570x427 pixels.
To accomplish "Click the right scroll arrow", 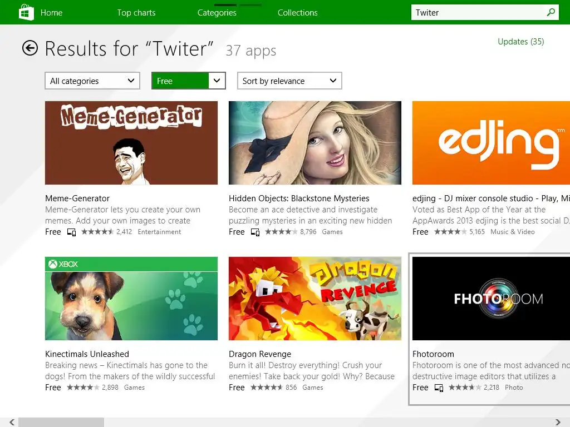I will [558, 422].
